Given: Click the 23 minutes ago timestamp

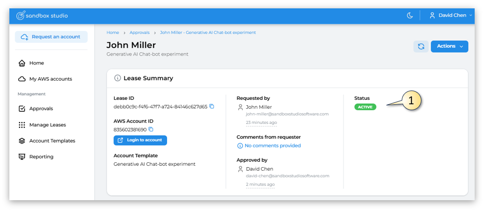Looking at the screenshot, I should pos(261,122).
